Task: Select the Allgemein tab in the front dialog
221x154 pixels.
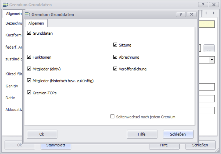Action: 36,23
